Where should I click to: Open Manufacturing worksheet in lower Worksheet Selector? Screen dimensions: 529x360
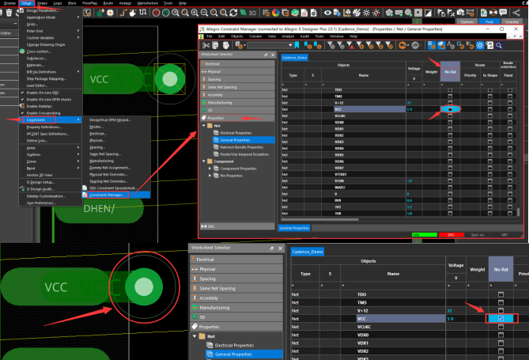click(x=237, y=308)
